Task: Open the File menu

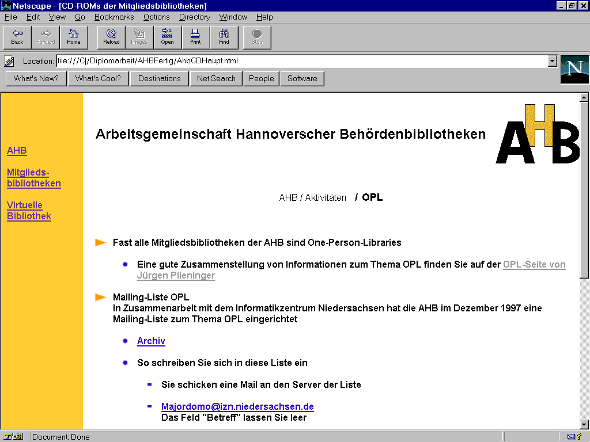Action: (10, 17)
